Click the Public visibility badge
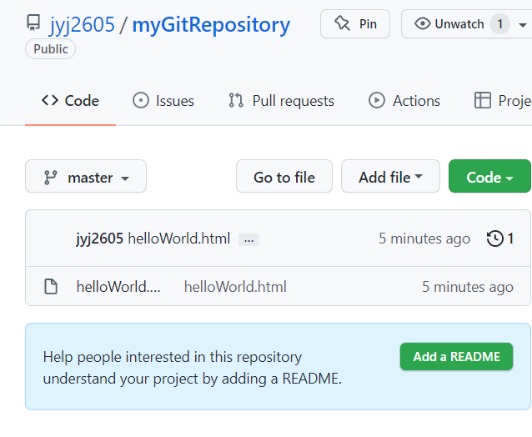Screen dimensions: 532x437 coord(51,49)
